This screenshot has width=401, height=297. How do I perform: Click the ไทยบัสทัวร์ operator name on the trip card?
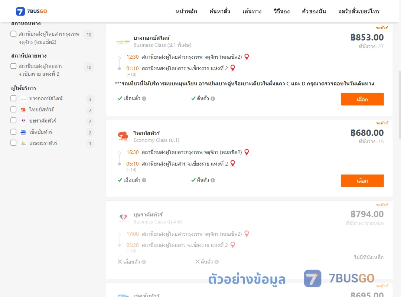pyautogui.click(x=147, y=133)
